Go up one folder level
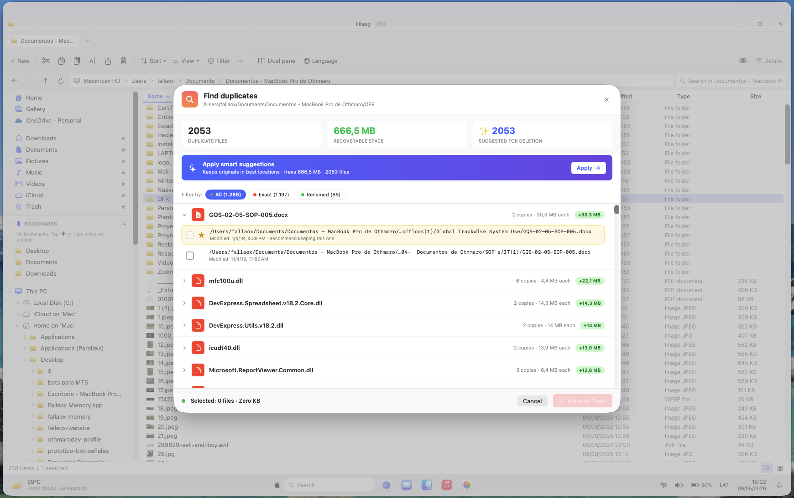 click(46, 81)
